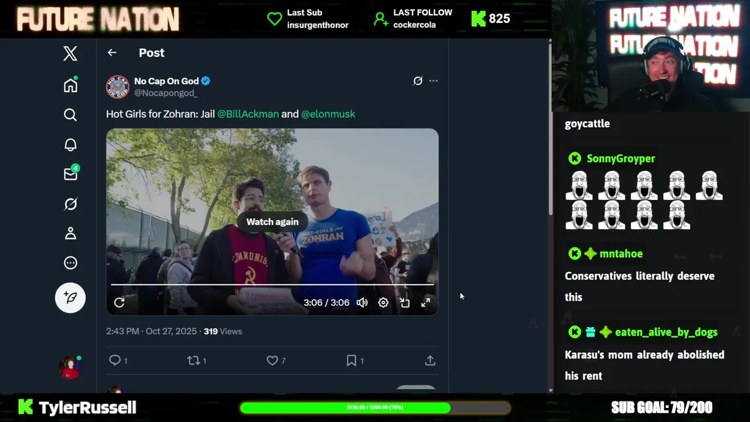750x422 pixels.
Task: Open No Cap On God profile avatar
Action: pos(117,87)
